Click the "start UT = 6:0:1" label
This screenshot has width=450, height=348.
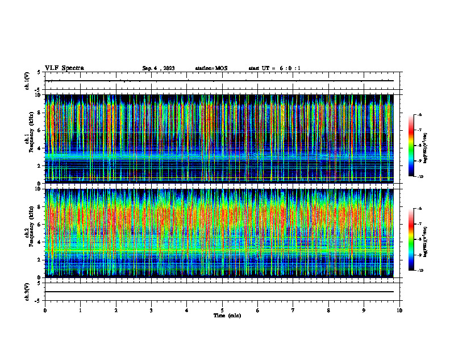click(274, 68)
